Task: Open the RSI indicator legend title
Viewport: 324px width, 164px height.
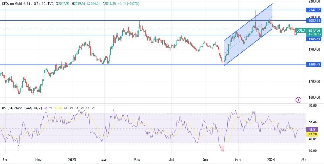Action: tap(22, 108)
